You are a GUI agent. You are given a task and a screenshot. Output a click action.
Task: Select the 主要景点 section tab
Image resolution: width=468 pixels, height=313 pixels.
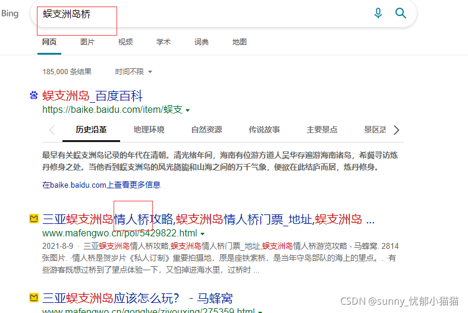[322, 129]
